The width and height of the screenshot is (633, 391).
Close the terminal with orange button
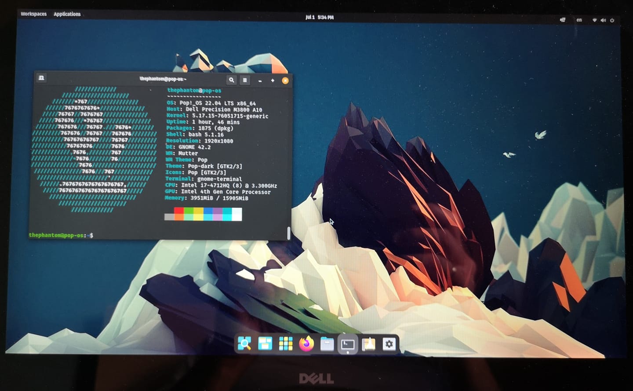(285, 80)
